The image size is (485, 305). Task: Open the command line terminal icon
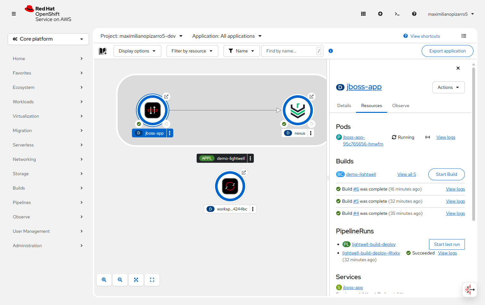[x=397, y=14]
